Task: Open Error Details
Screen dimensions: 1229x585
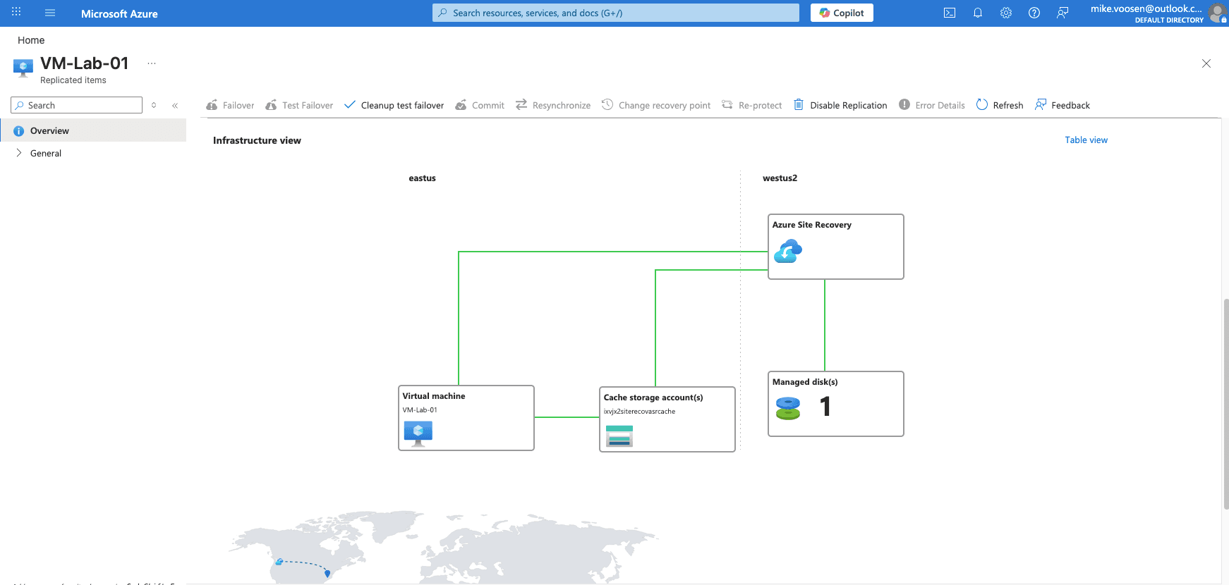Action: tap(932, 105)
